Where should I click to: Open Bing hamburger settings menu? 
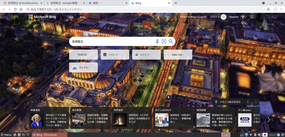pos(252,17)
